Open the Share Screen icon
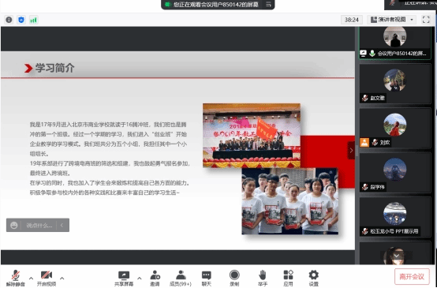This screenshot has width=437, height=288. click(124, 279)
